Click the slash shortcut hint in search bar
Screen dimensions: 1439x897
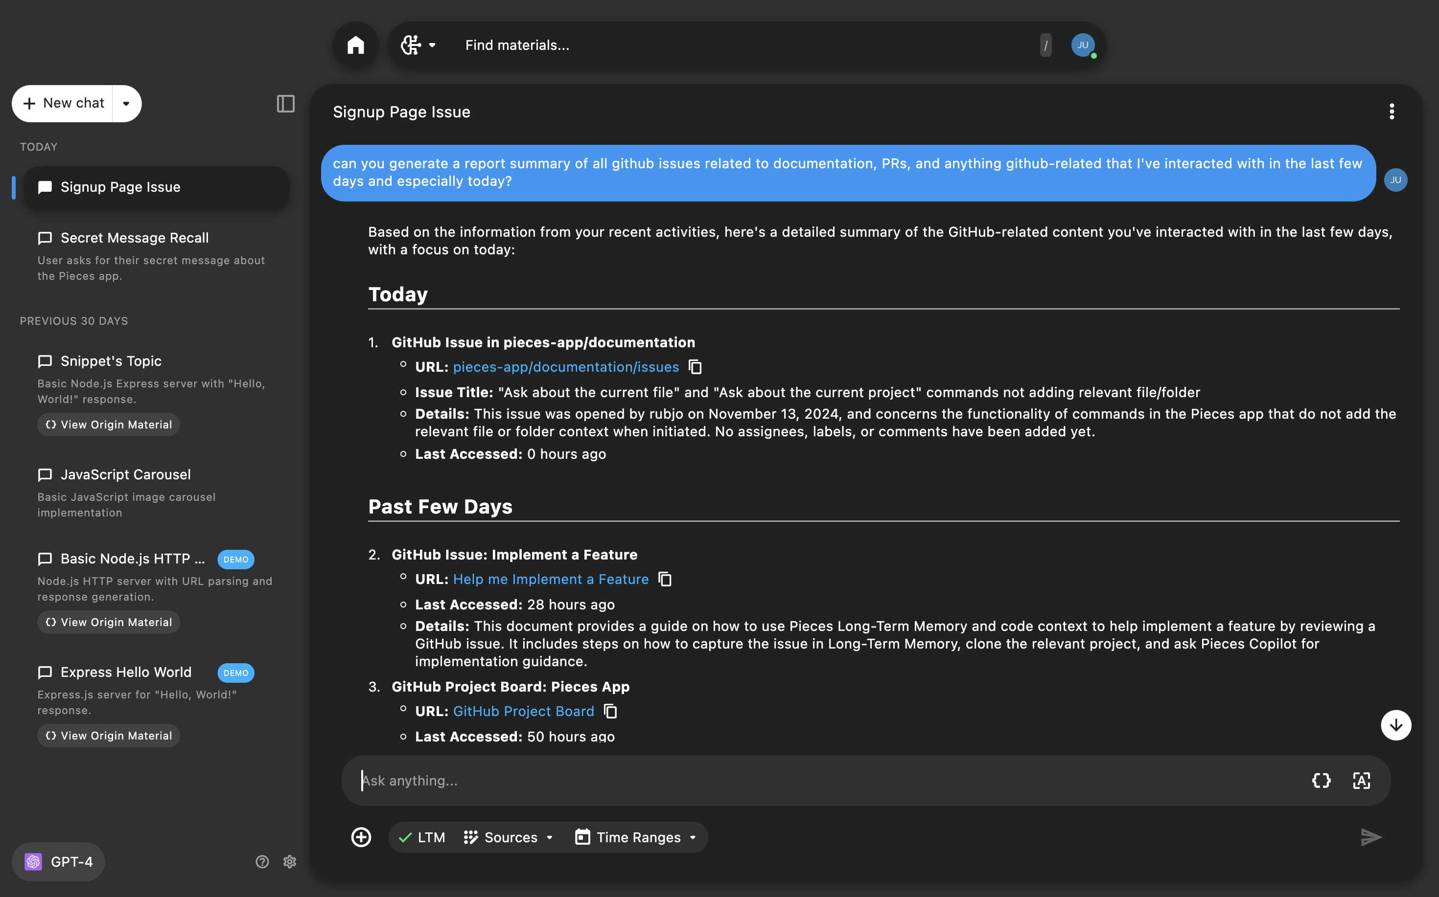point(1045,45)
